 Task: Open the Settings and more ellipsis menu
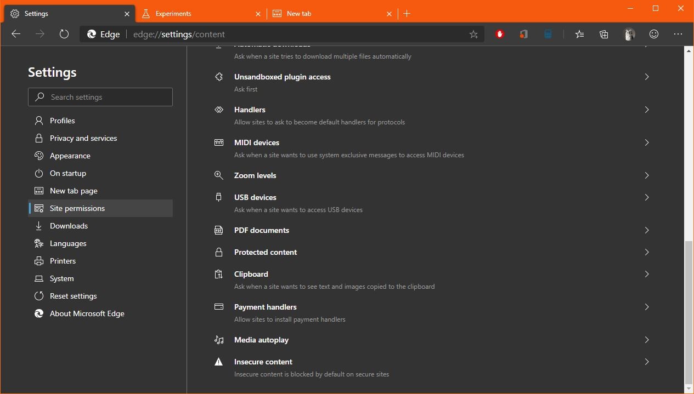point(678,33)
